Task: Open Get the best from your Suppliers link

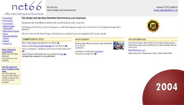Action: tap(10, 69)
